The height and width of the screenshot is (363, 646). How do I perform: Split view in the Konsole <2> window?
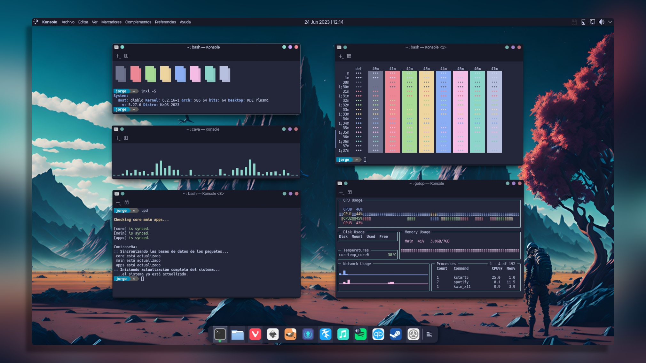[x=349, y=56]
